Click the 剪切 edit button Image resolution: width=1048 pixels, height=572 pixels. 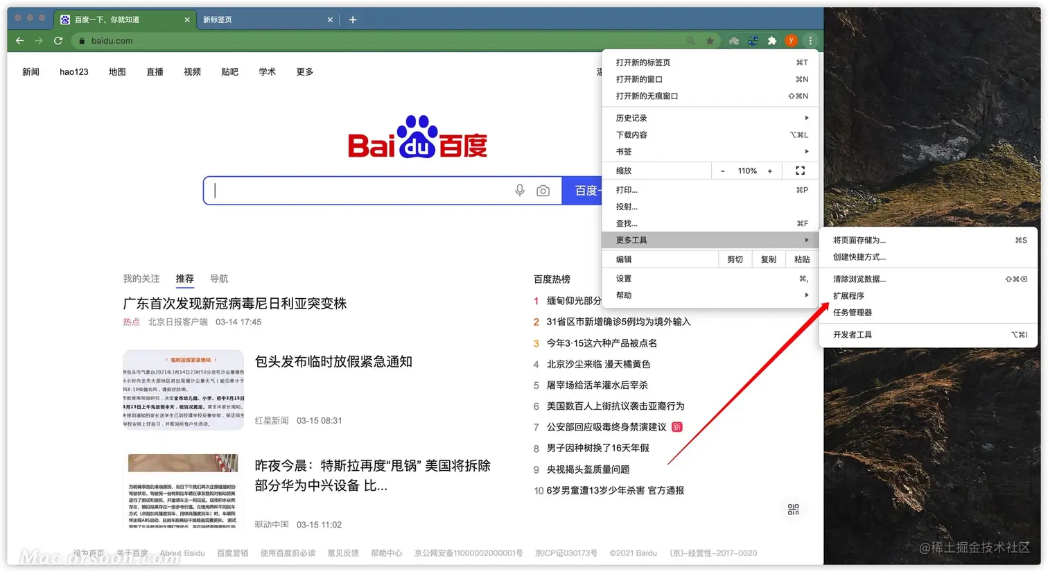(735, 259)
